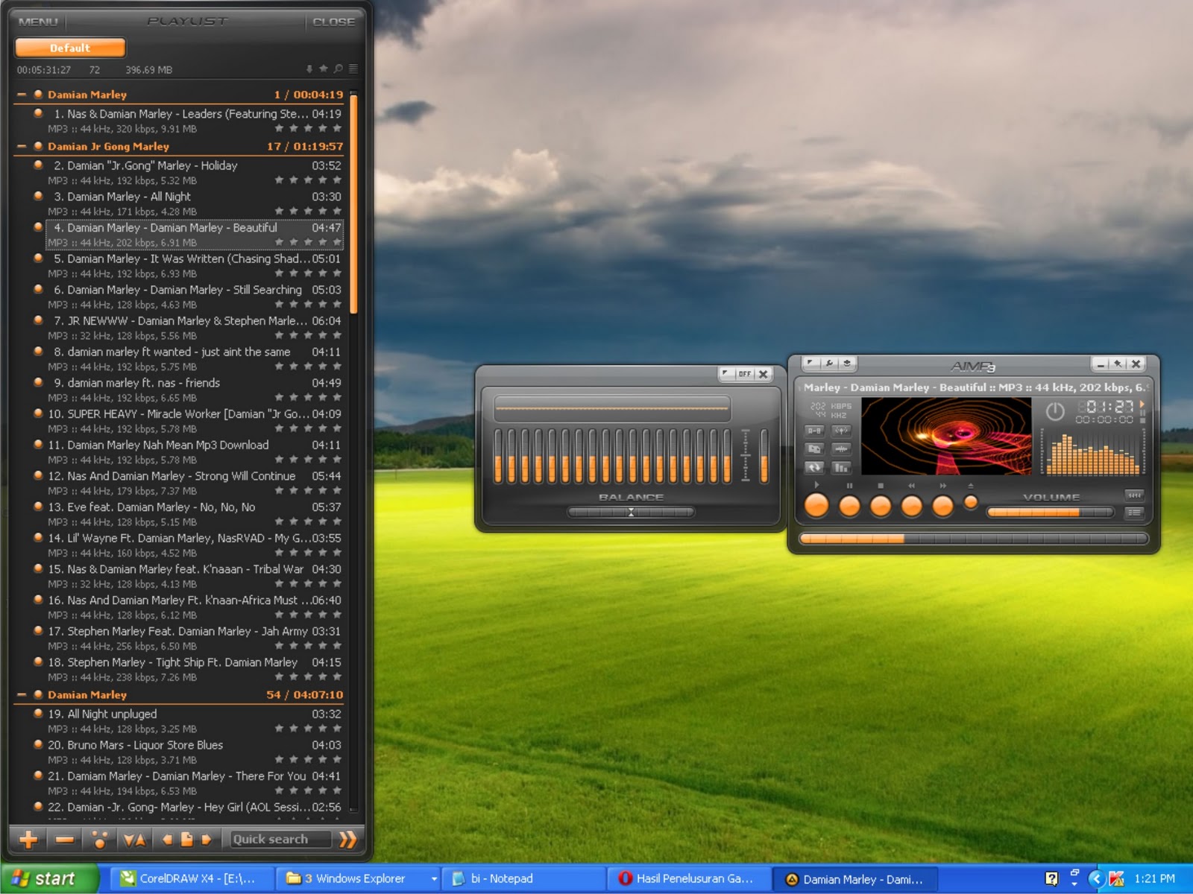Image resolution: width=1193 pixels, height=894 pixels.
Task: Select the Default playlist tab
Action: [70, 48]
